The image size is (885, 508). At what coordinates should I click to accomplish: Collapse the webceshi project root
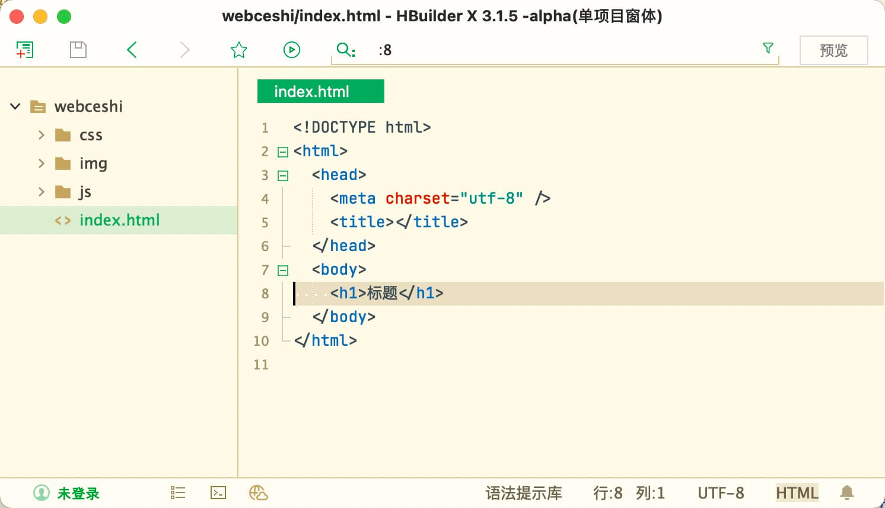(15, 107)
